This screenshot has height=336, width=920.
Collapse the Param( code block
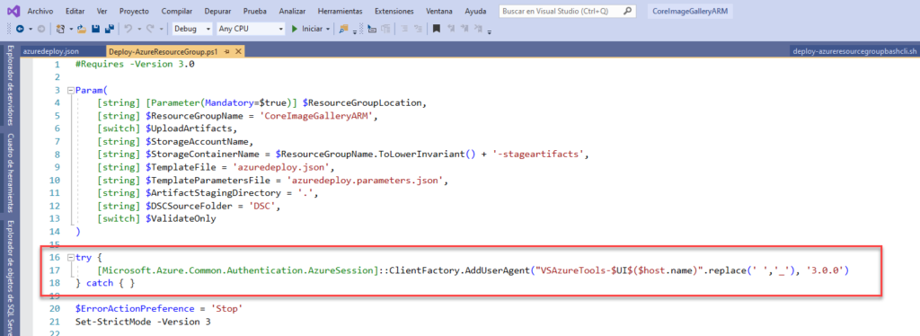[71, 91]
